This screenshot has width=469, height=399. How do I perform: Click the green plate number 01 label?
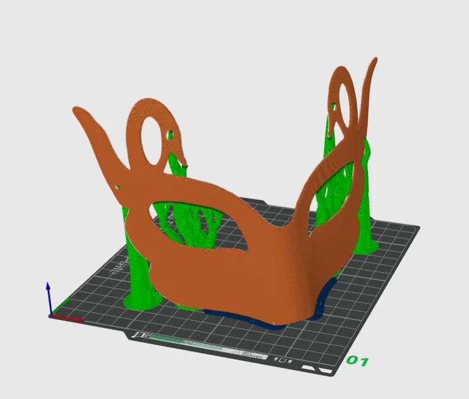click(x=357, y=361)
